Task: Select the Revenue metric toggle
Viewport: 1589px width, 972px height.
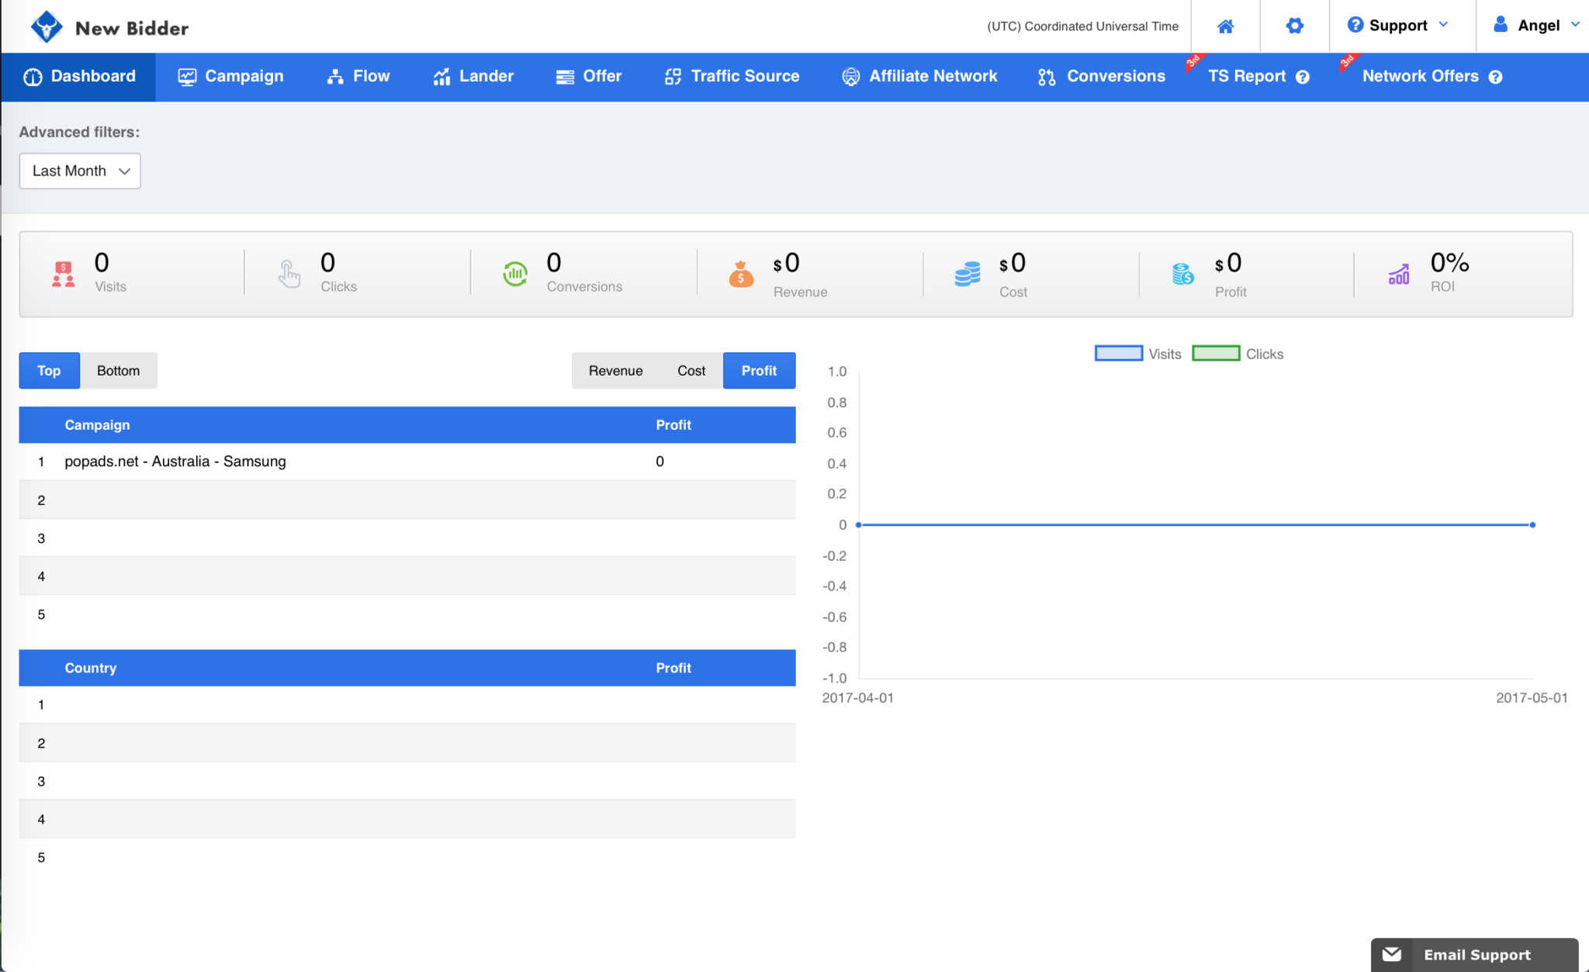Action: pos(615,371)
